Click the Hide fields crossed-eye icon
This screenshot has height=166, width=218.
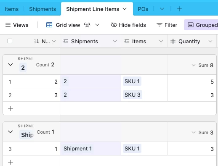click(x=114, y=25)
